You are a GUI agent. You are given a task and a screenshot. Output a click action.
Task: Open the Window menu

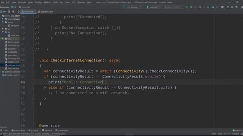pyautogui.click(x=81, y=2)
